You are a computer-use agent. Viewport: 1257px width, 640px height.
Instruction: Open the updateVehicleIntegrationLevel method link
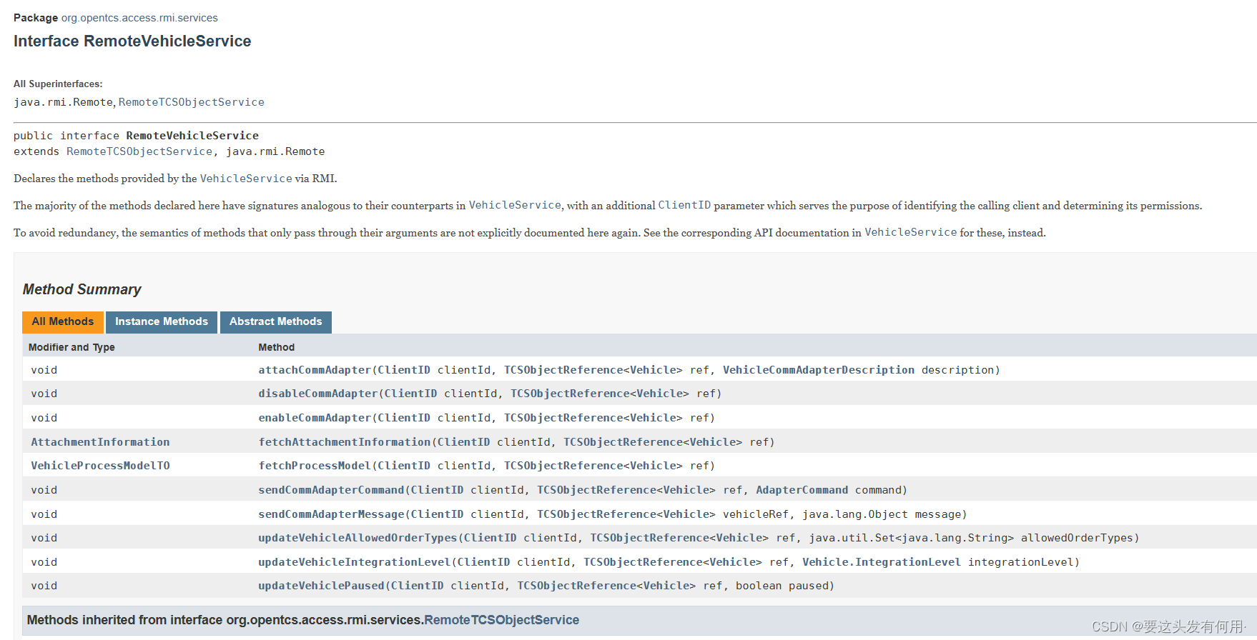[x=355, y=562]
